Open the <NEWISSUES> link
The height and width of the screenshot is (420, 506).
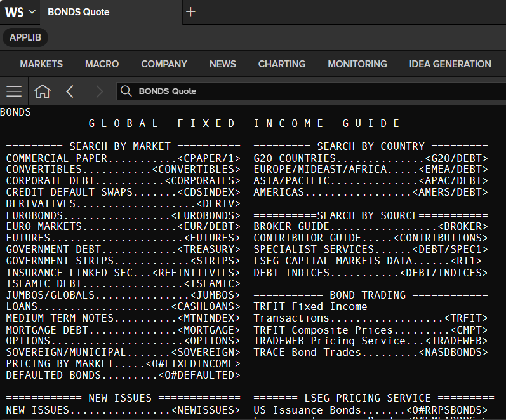click(x=206, y=410)
